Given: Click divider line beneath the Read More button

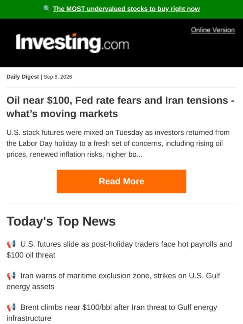Looking at the screenshot, I should (x=121, y=203).
